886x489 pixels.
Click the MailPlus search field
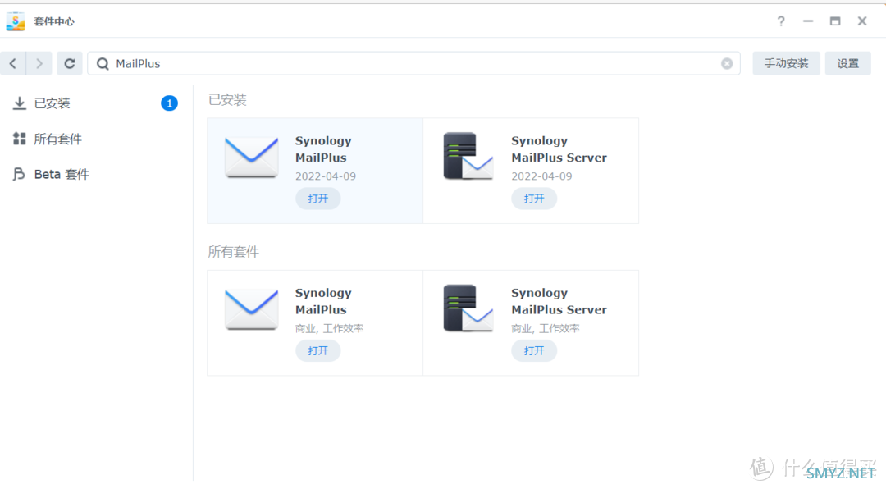click(x=413, y=63)
